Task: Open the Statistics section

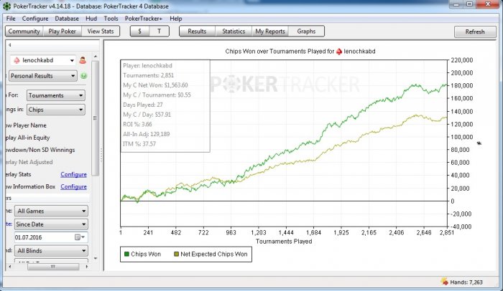Action: point(234,32)
